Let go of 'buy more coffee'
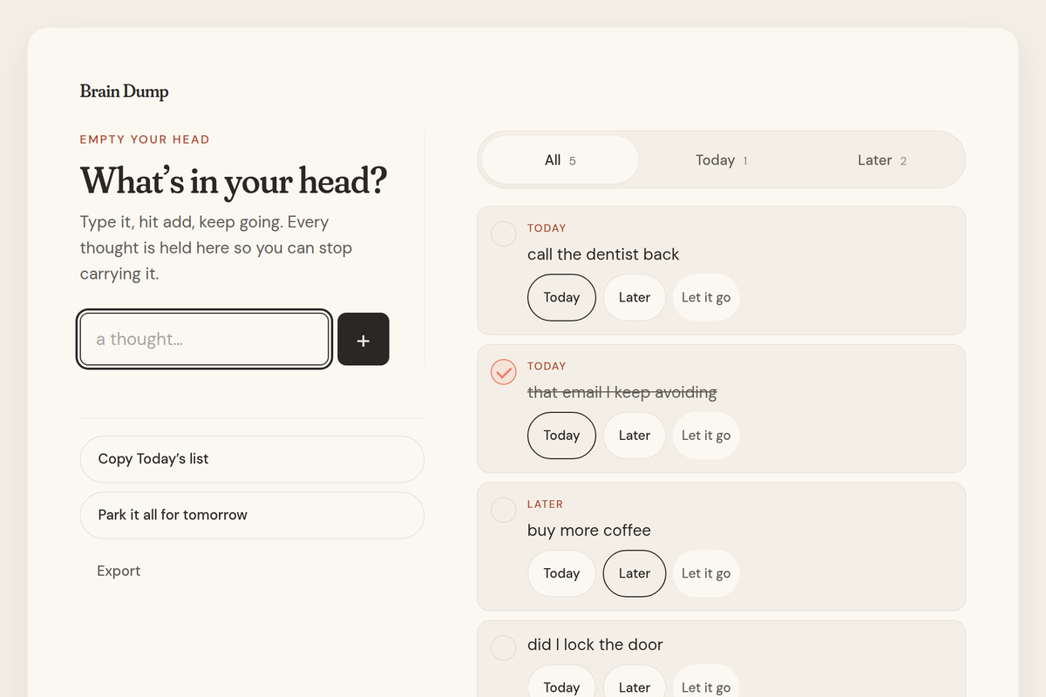Viewport: 1046px width, 697px height. 706,573
